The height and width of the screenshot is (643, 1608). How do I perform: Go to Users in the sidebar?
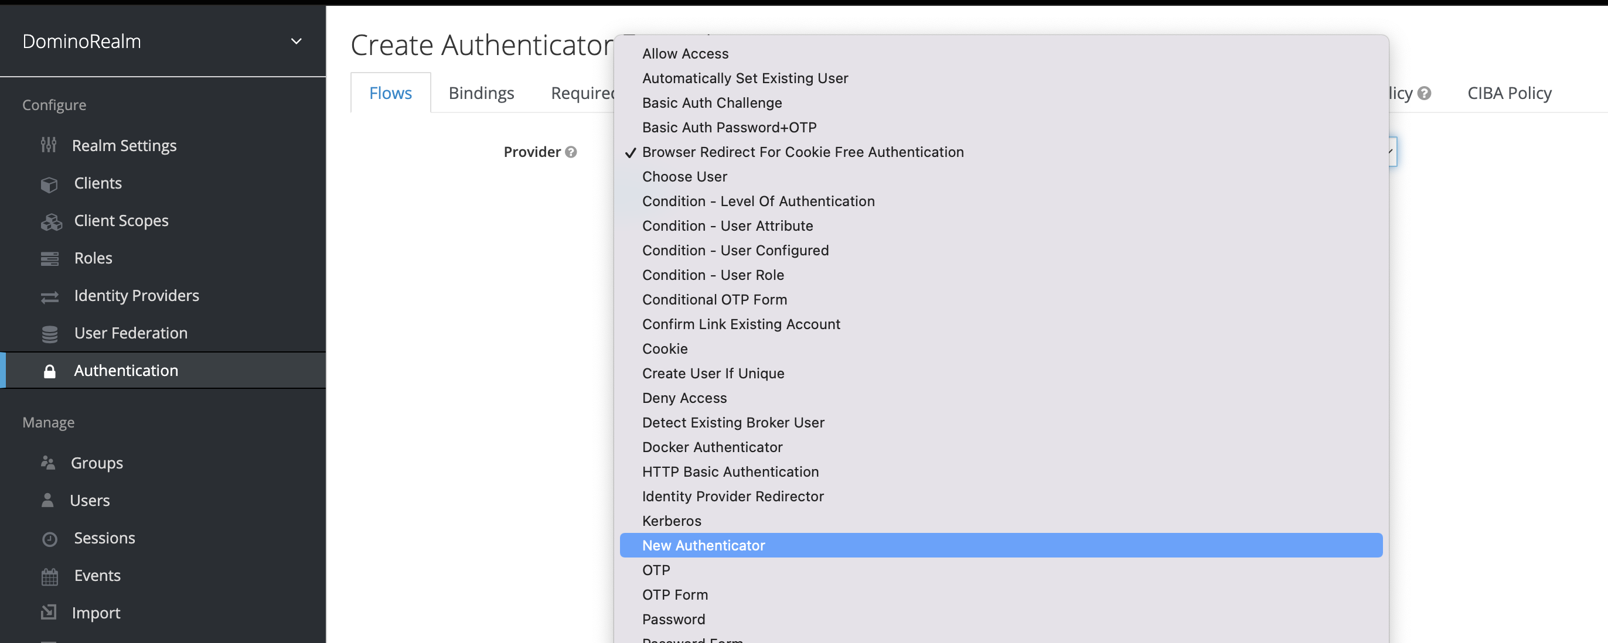90,500
